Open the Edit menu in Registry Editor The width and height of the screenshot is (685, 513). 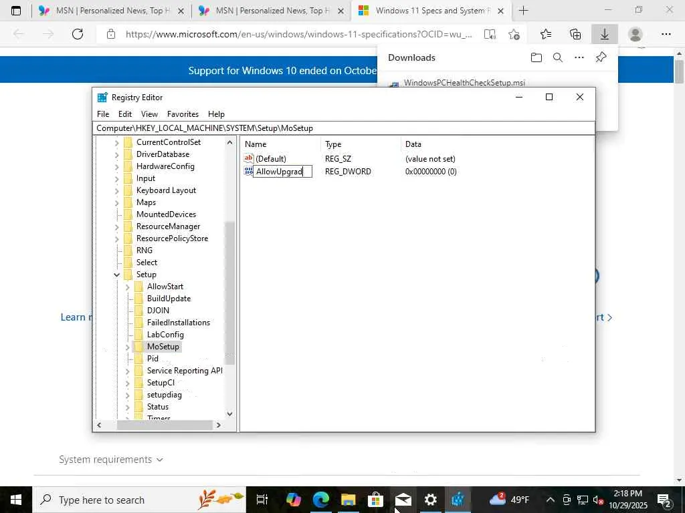coord(125,114)
